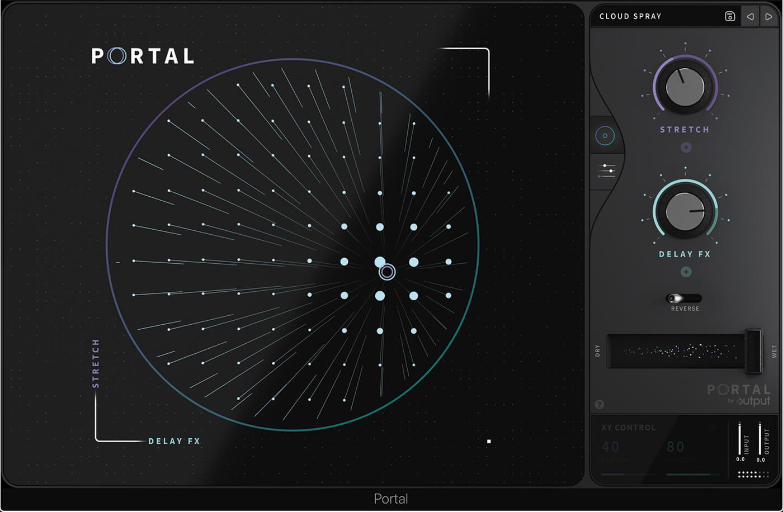Viewport: 783px width, 512px height.
Task: Click the horizontal DELAY FX axis label
Action: click(174, 441)
